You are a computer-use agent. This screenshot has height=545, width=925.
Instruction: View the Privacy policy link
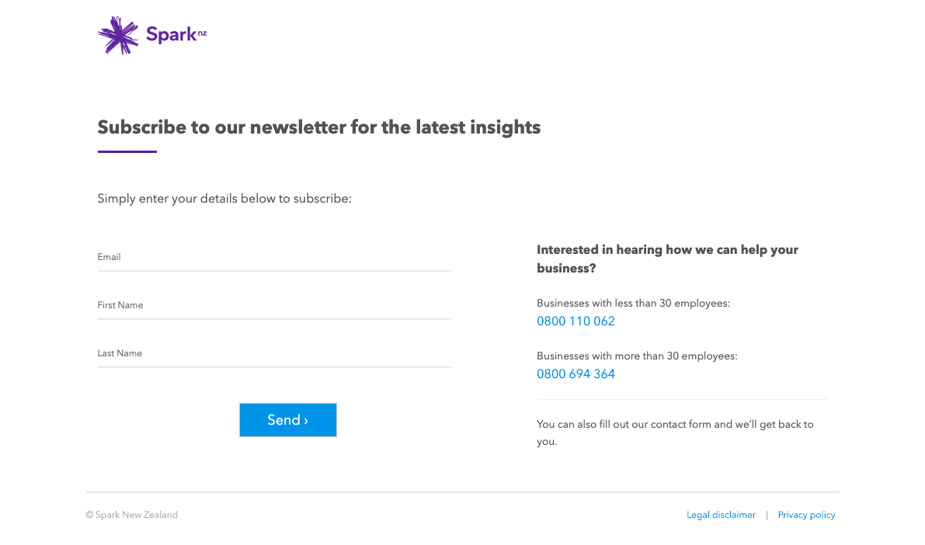pyautogui.click(x=806, y=515)
